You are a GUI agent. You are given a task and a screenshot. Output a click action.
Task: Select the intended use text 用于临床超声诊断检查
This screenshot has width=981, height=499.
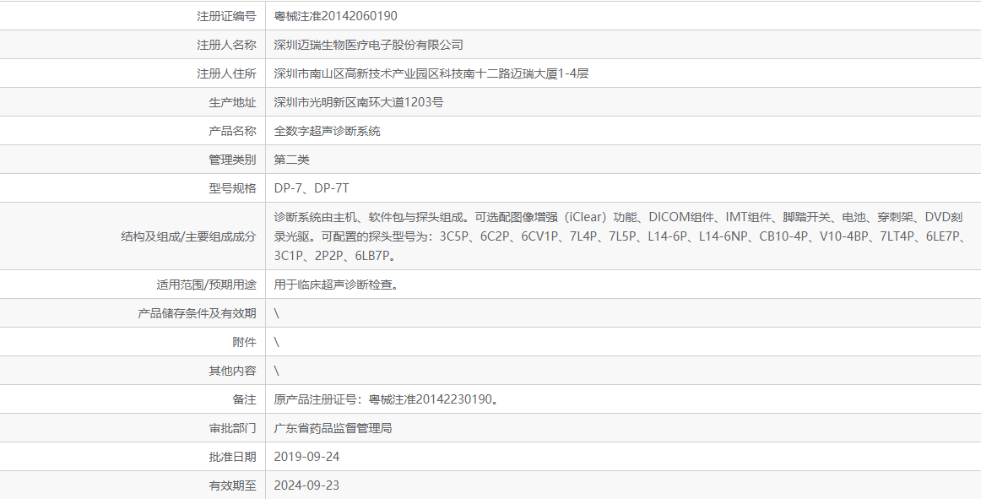pyautogui.click(x=337, y=285)
